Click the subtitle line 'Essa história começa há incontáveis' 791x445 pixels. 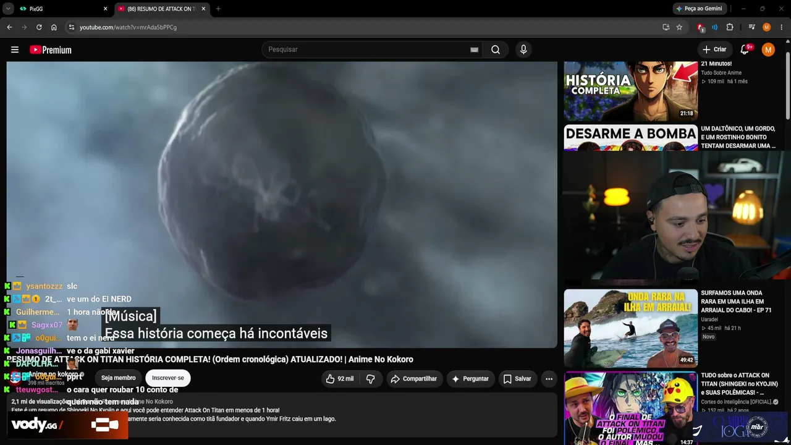[216, 334]
